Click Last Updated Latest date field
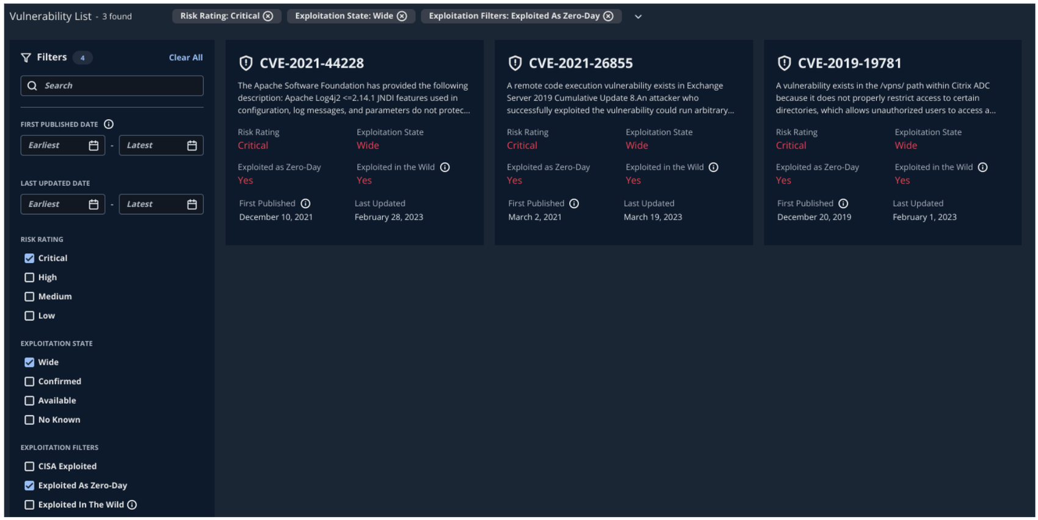The height and width of the screenshot is (520, 1038). tap(161, 204)
